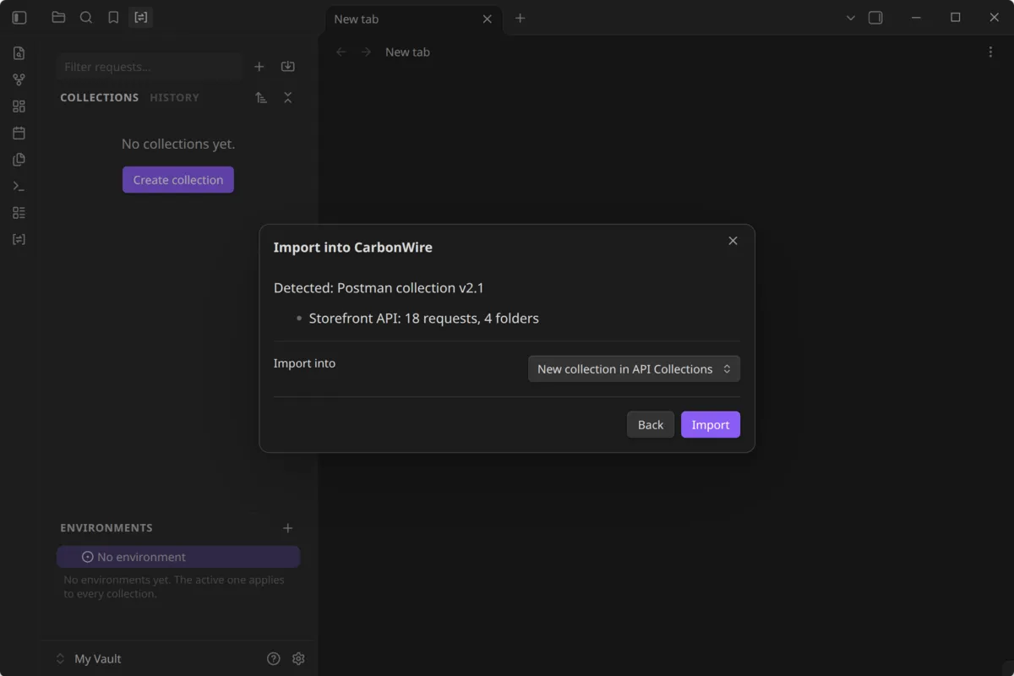Open the checklist-style ribbon icon
Viewport: 1014px width, 676px height.
19,213
